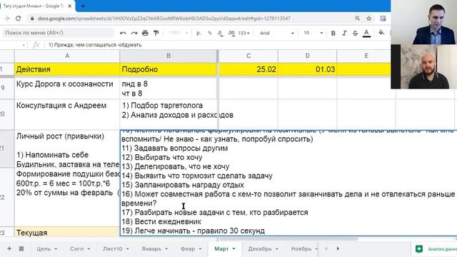The height and width of the screenshot is (257, 457).
Task: Open the Цель tab dropdown arrow
Action: (56, 249)
